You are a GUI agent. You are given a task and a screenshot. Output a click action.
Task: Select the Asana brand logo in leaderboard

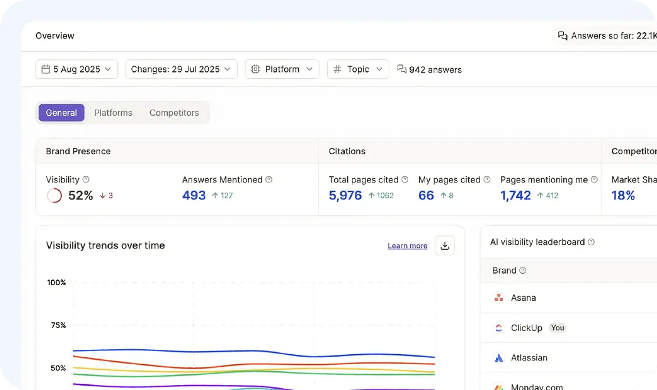498,297
